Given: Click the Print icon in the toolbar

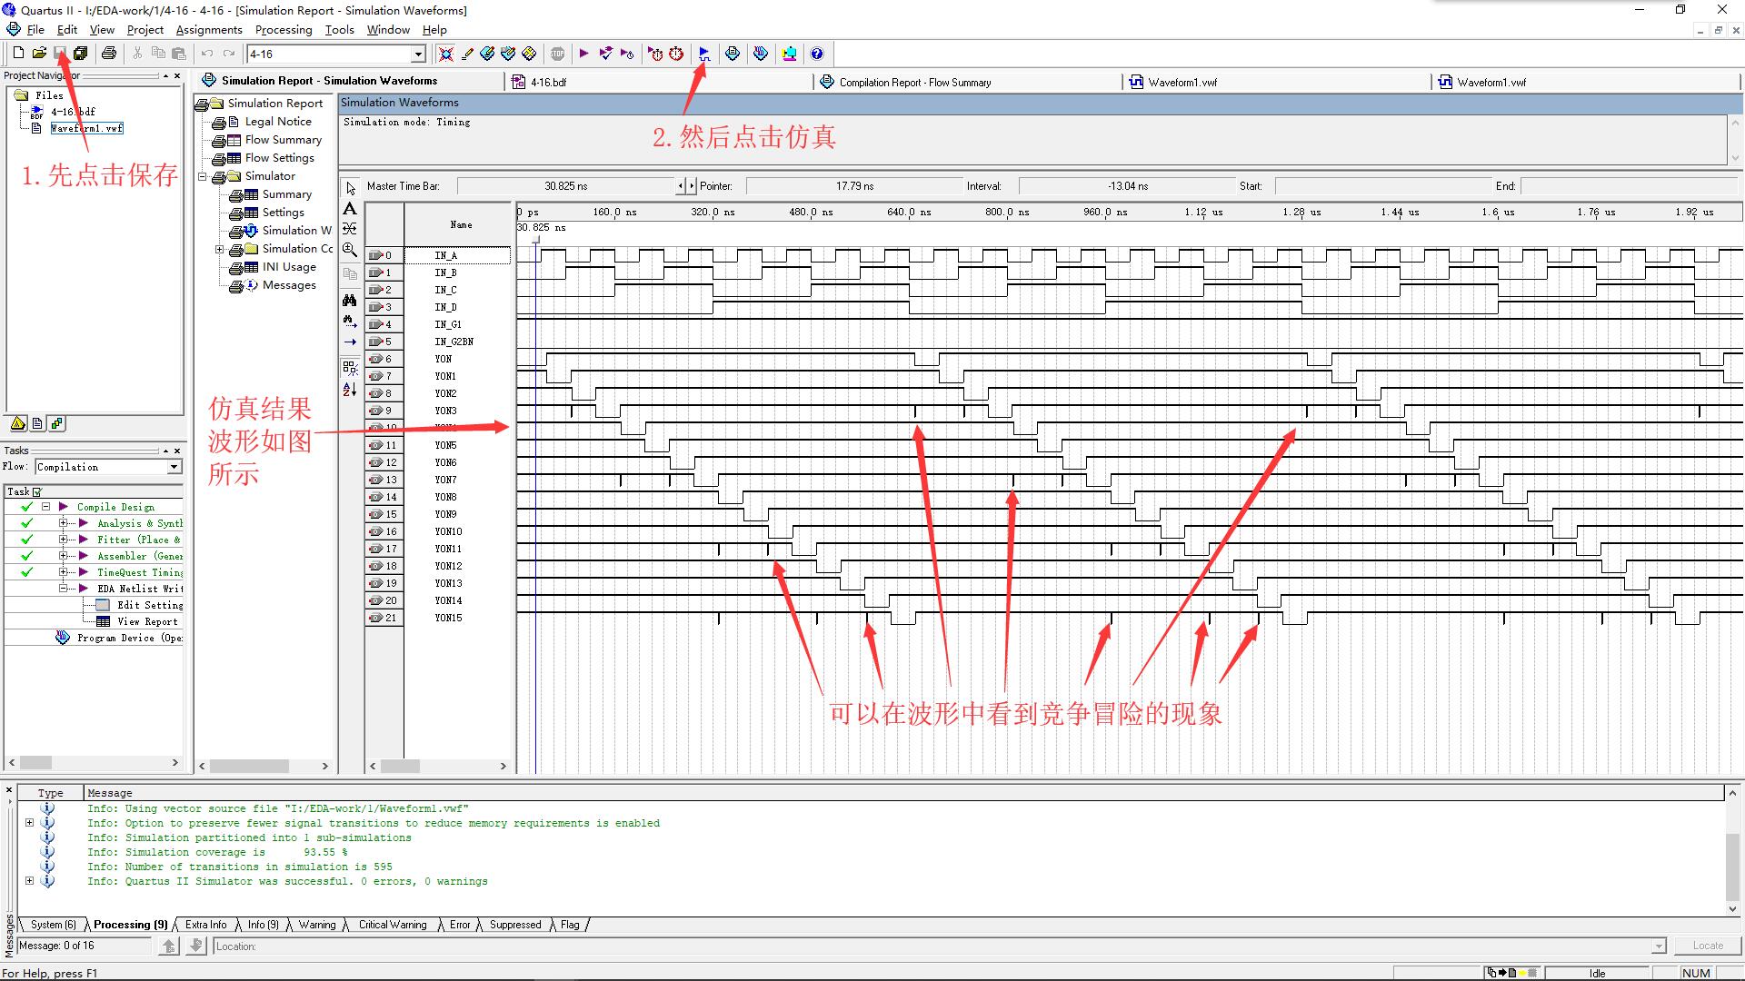Looking at the screenshot, I should point(109,54).
